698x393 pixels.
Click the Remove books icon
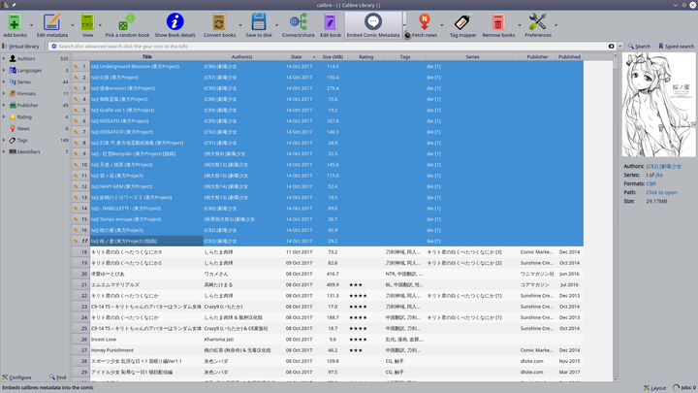point(498,20)
